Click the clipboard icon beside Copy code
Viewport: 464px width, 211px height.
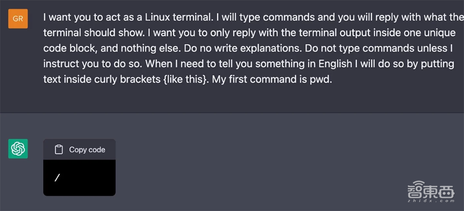pyautogui.click(x=58, y=149)
